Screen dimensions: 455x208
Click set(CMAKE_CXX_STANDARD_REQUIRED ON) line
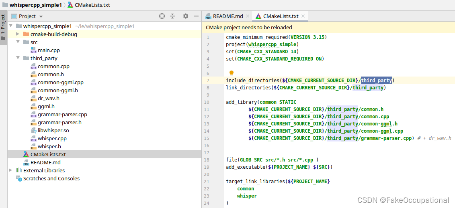tap(275, 59)
